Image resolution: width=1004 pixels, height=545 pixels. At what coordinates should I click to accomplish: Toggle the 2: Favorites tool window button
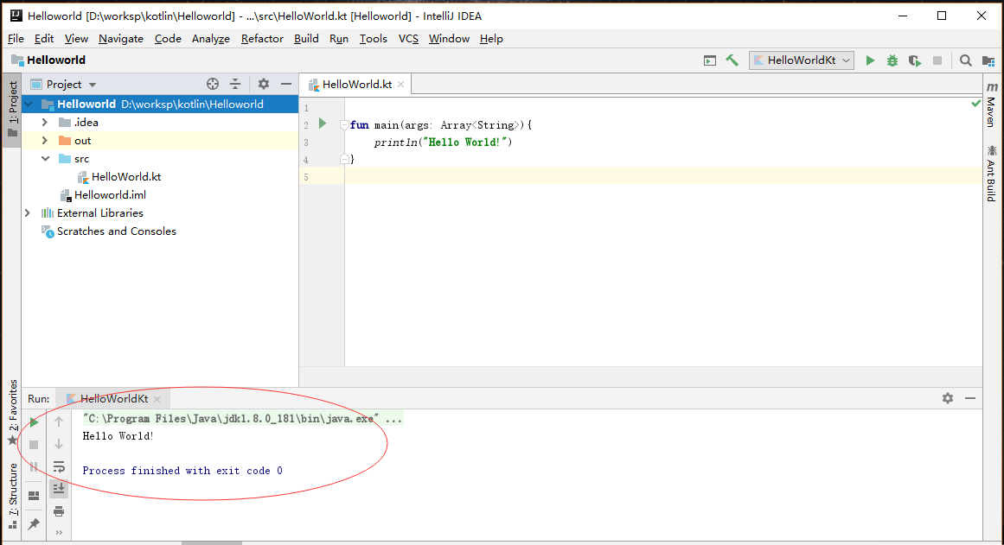click(x=13, y=413)
